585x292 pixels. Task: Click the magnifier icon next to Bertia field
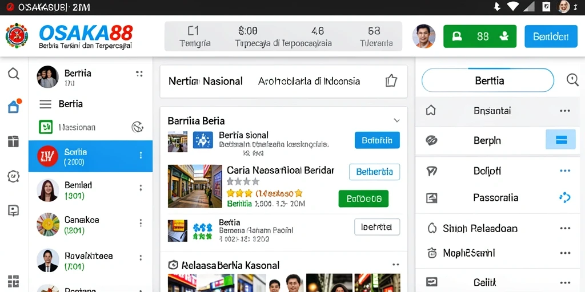pos(572,80)
